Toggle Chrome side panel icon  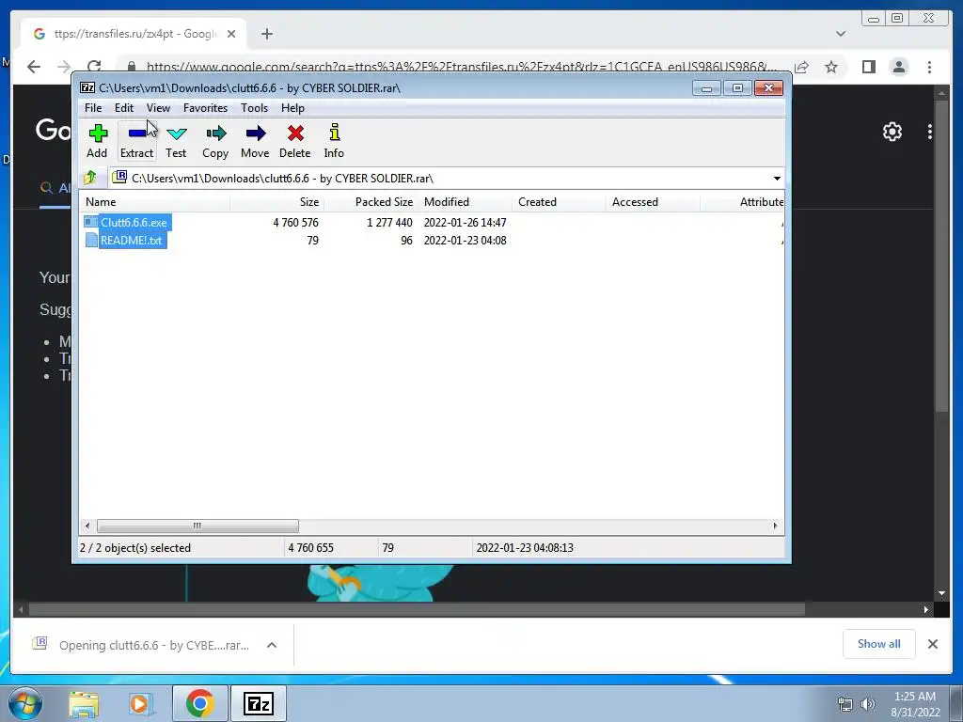(x=868, y=67)
